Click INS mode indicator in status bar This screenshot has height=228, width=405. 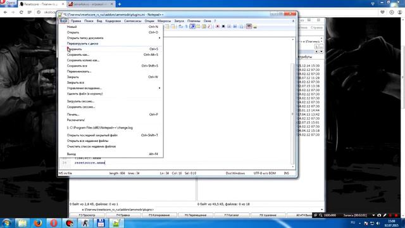point(287,173)
